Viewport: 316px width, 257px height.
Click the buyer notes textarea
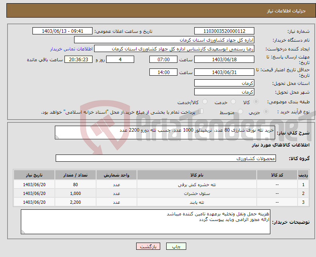145,222
